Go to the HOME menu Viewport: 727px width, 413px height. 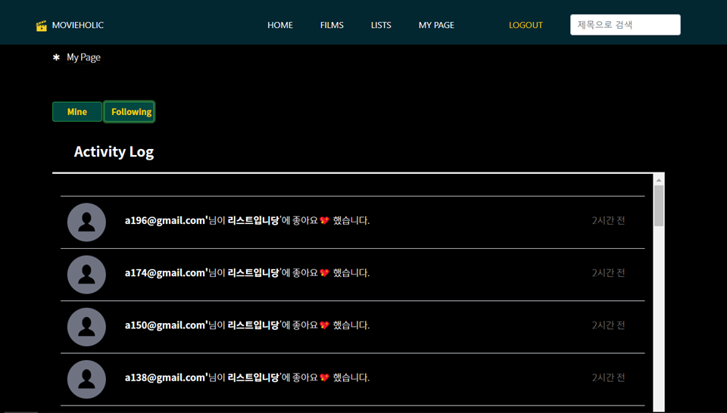click(x=280, y=25)
